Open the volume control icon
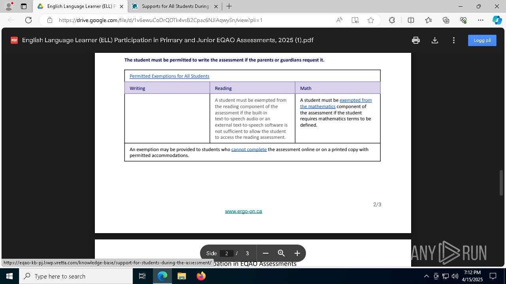Image resolution: width=506 pixels, height=284 pixels. tap(455, 276)
